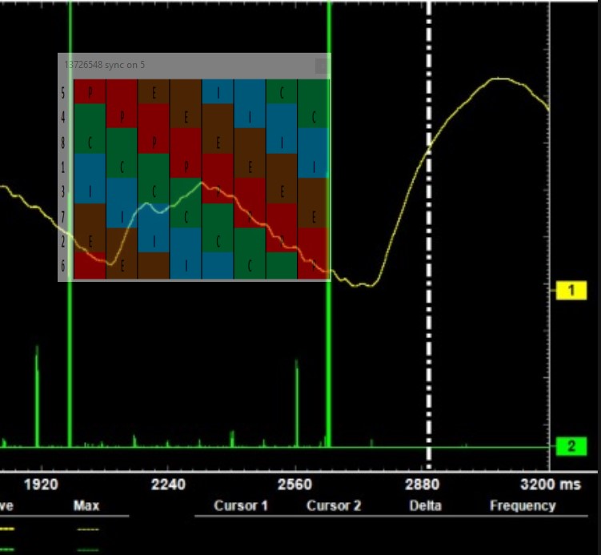
Task: Click the Cursor 2 column header
Action: pyautogui.click(x=333, y=506)
